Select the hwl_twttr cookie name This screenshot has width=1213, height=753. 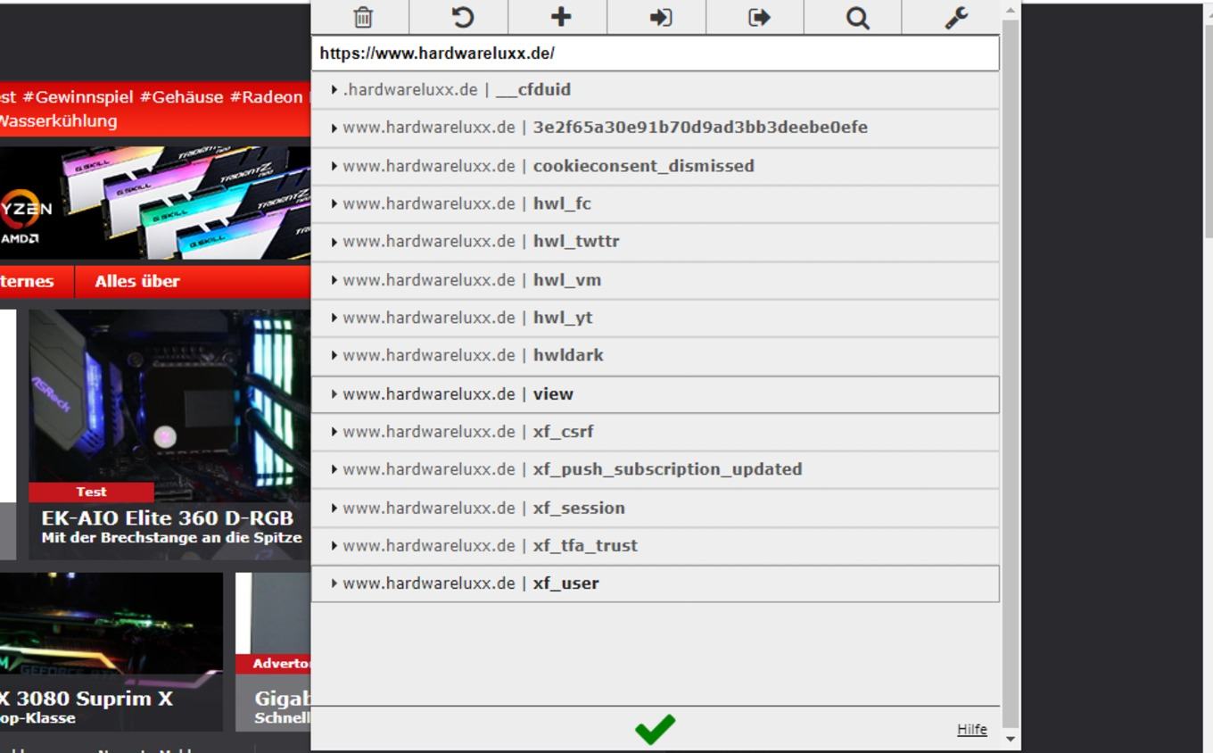576,242
